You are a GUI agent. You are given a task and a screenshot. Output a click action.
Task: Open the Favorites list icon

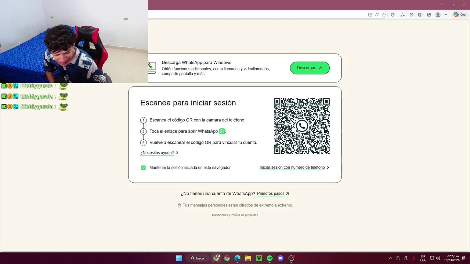(402, 15)
